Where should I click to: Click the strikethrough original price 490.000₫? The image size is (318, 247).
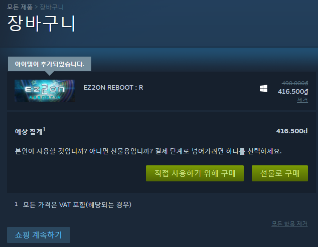click(295, 83)
